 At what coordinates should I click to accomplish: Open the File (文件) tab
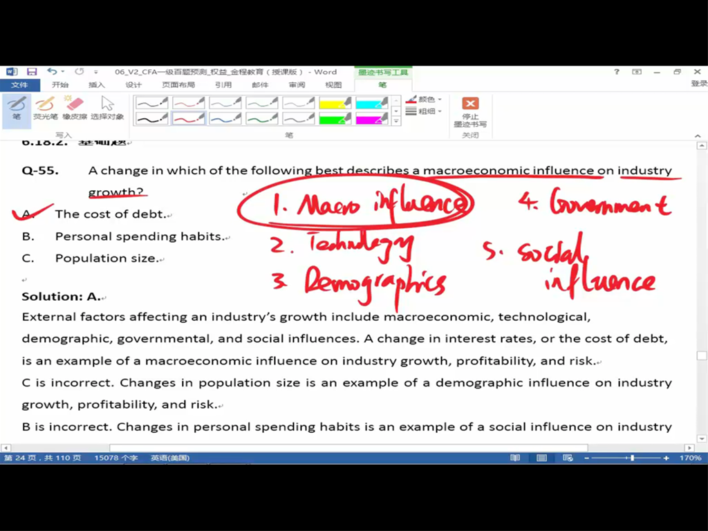(19, 85)
